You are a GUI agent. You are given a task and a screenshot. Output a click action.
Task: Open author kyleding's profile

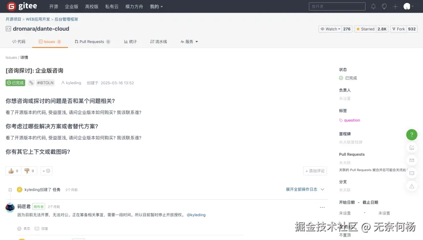tap(71, 83)
